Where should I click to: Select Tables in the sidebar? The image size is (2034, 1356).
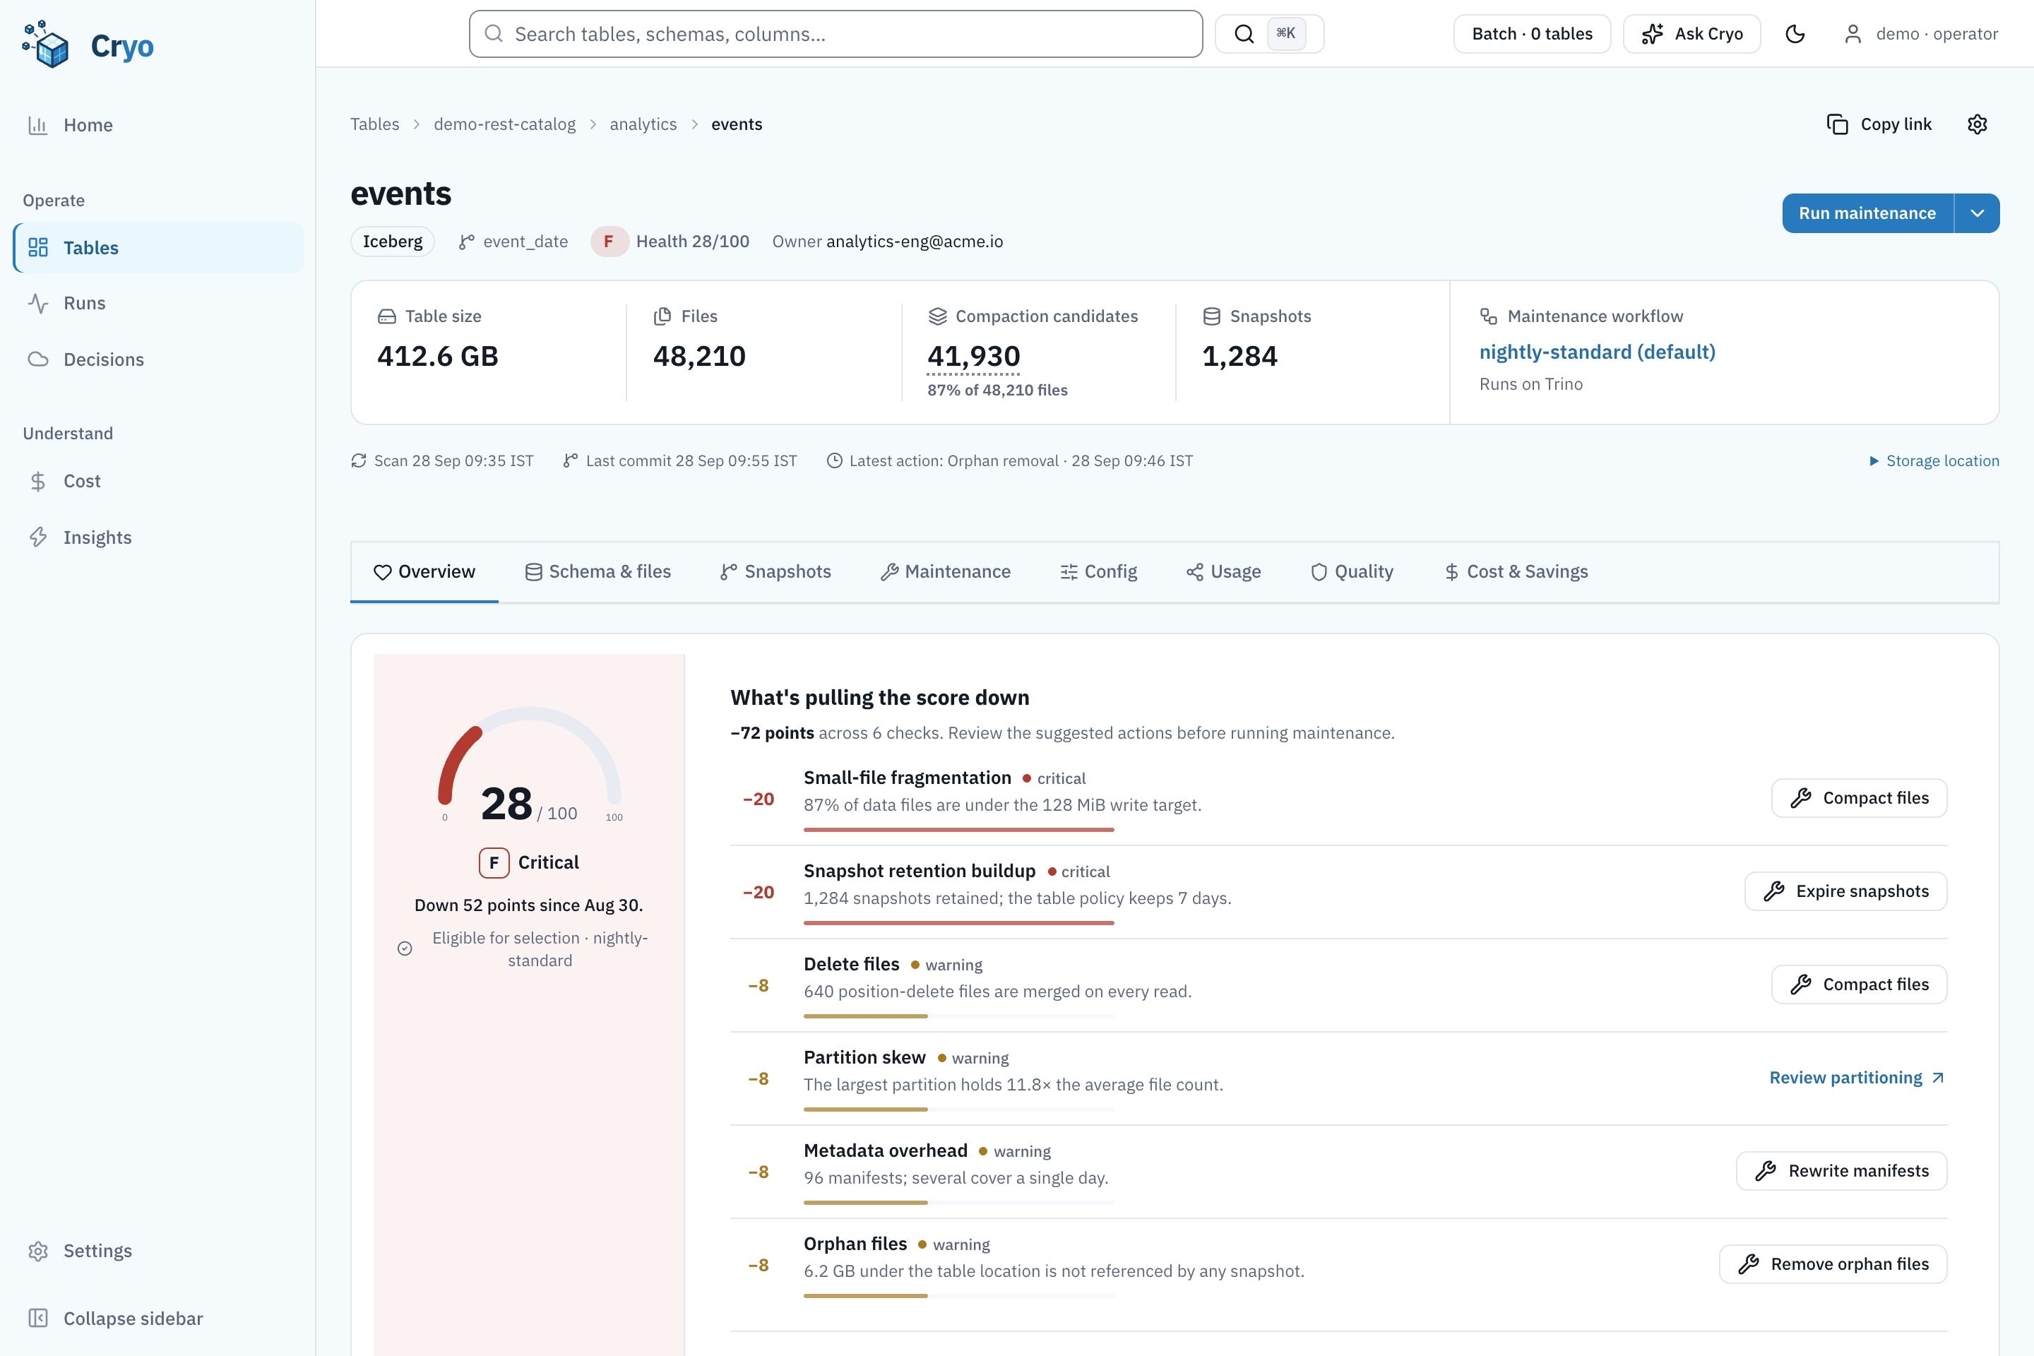click(158, 247)
